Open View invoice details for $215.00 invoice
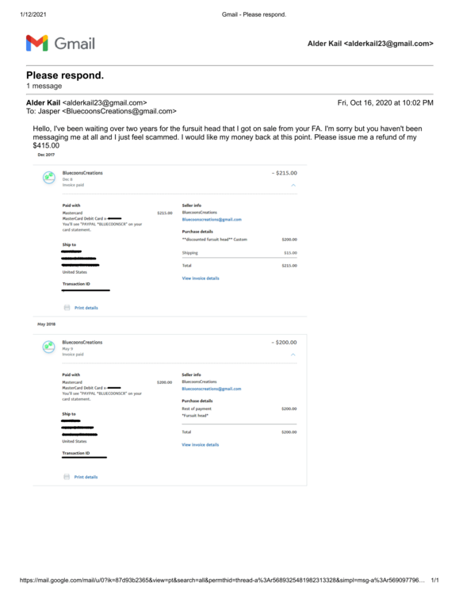Image resolution: width=459 pixels, height=595 pixels. [201, 278]
